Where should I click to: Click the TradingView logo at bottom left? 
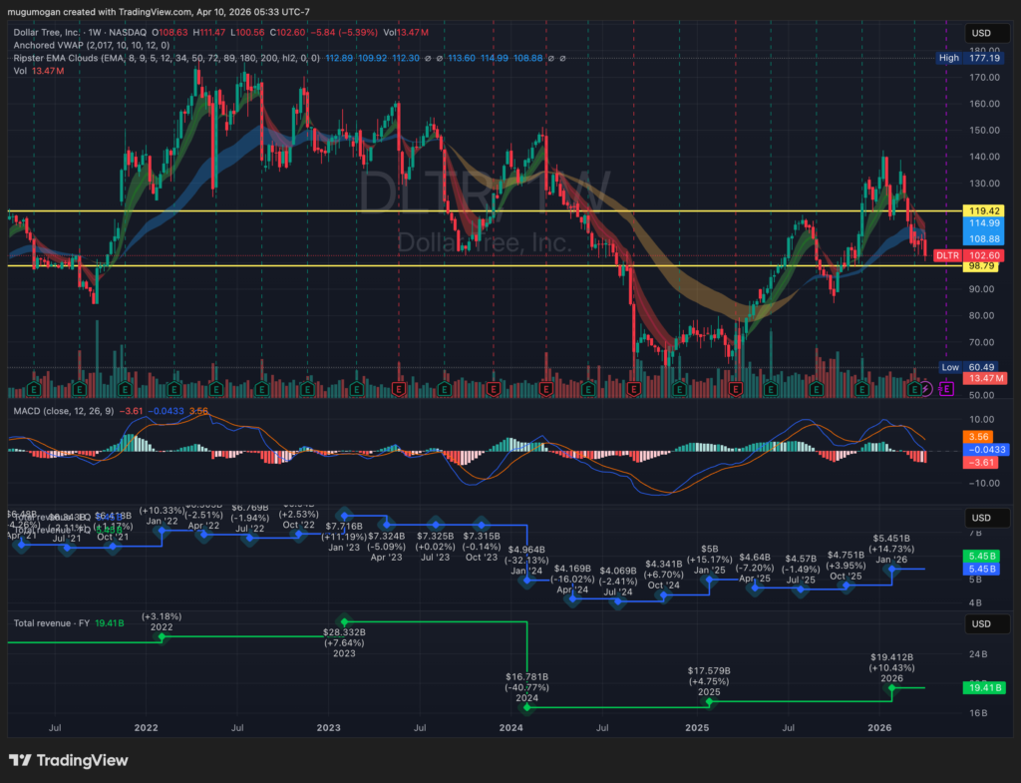[x=68, y=760]
